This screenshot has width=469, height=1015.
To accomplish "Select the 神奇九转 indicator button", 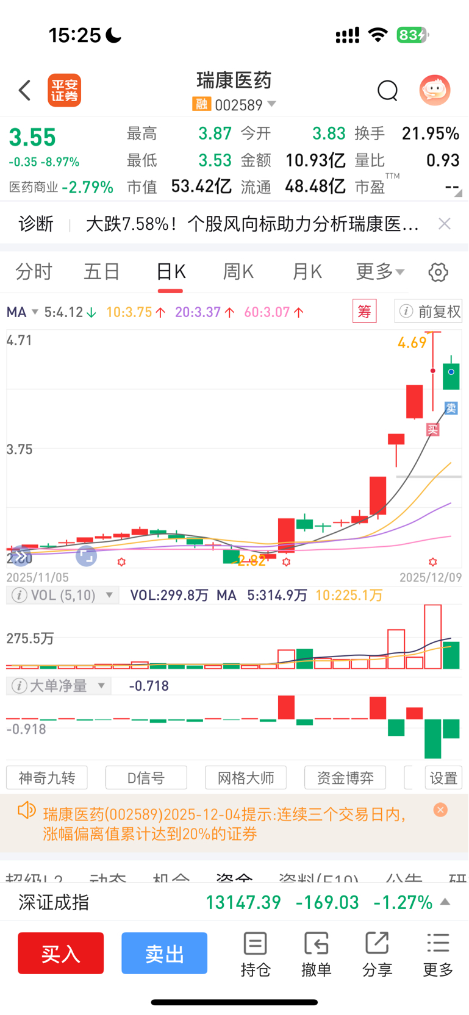I will point(47,778).
